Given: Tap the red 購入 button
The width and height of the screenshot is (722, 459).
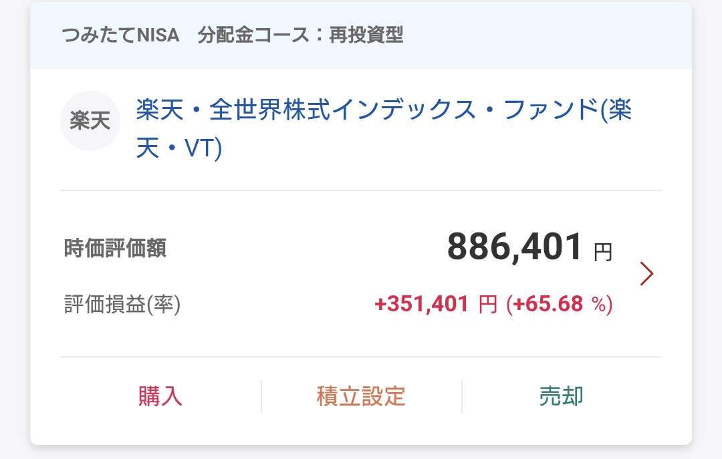Looking at the screenshot, I should (160, 396).
